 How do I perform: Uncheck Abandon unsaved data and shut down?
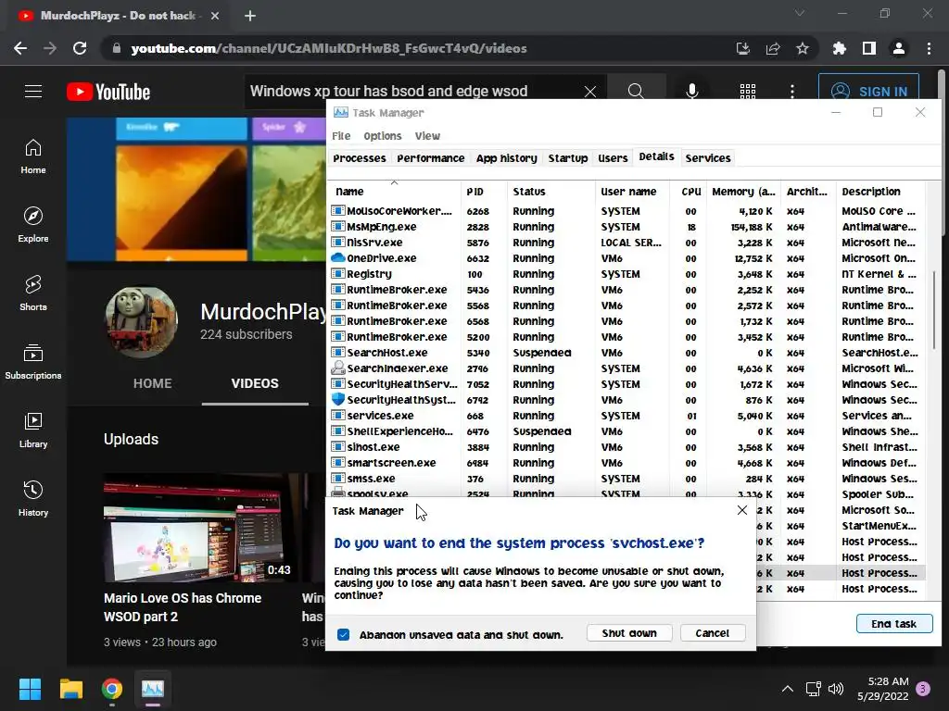343,634
